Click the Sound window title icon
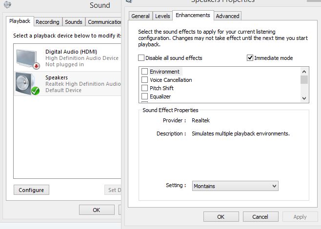Screen dimensions: 321x229 tap(7, 4)
